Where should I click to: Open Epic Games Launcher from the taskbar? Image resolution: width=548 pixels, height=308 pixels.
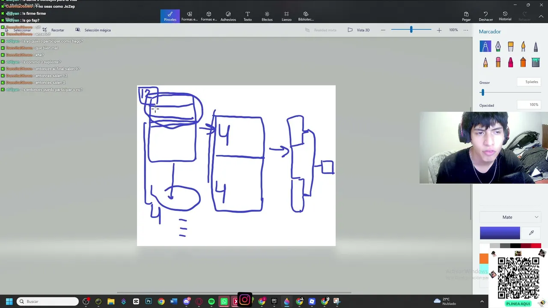pyautogui.click(x=274, y=302)
